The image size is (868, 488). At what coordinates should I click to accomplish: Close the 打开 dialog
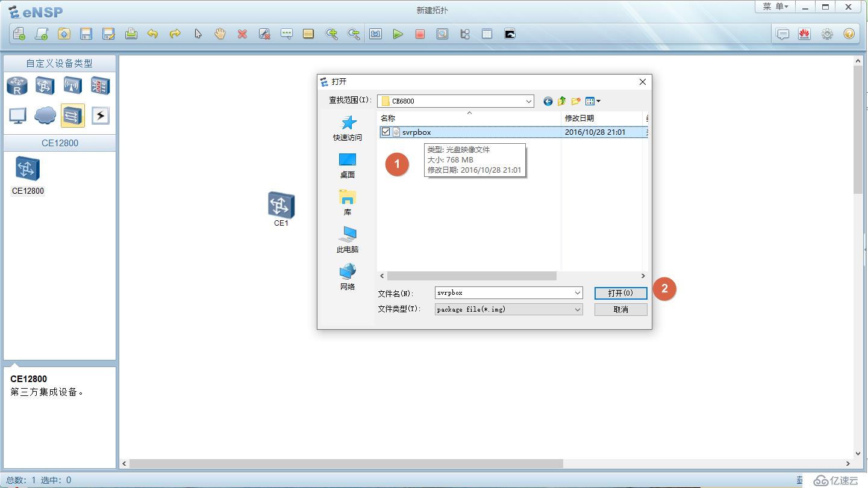pos(642,82)
